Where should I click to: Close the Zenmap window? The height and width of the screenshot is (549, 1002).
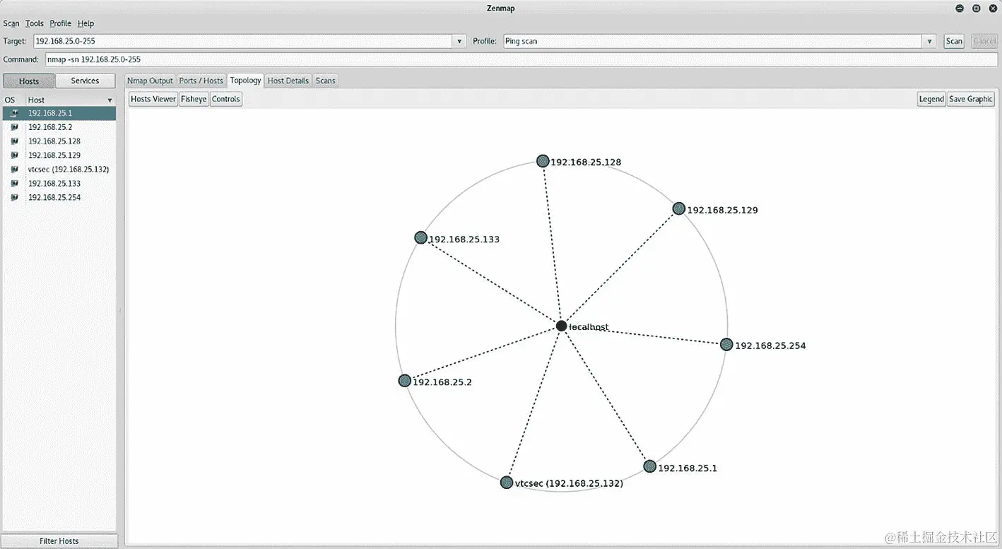pyautogui.click(x=992, y=8)
